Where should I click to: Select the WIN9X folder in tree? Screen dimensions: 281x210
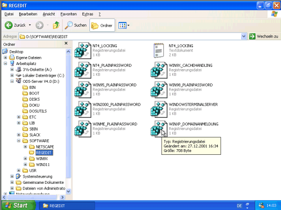click(42, 159)
